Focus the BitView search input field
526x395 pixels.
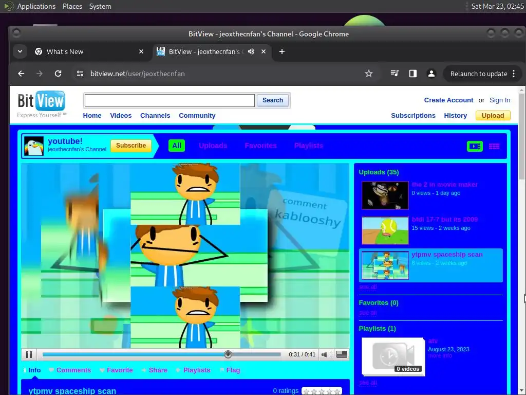tap(170, 100)
